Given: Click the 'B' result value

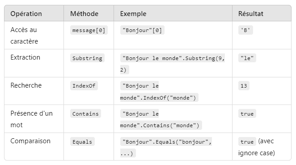Looking at the screenshot, I should click(245, 30).
